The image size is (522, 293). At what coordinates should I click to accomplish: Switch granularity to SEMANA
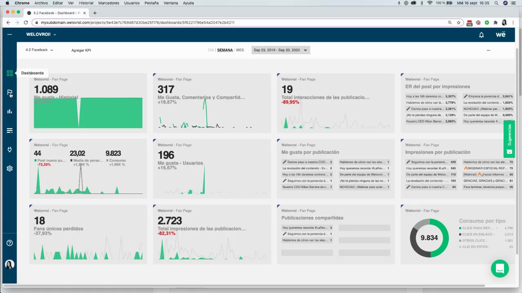tap(225, 50)
